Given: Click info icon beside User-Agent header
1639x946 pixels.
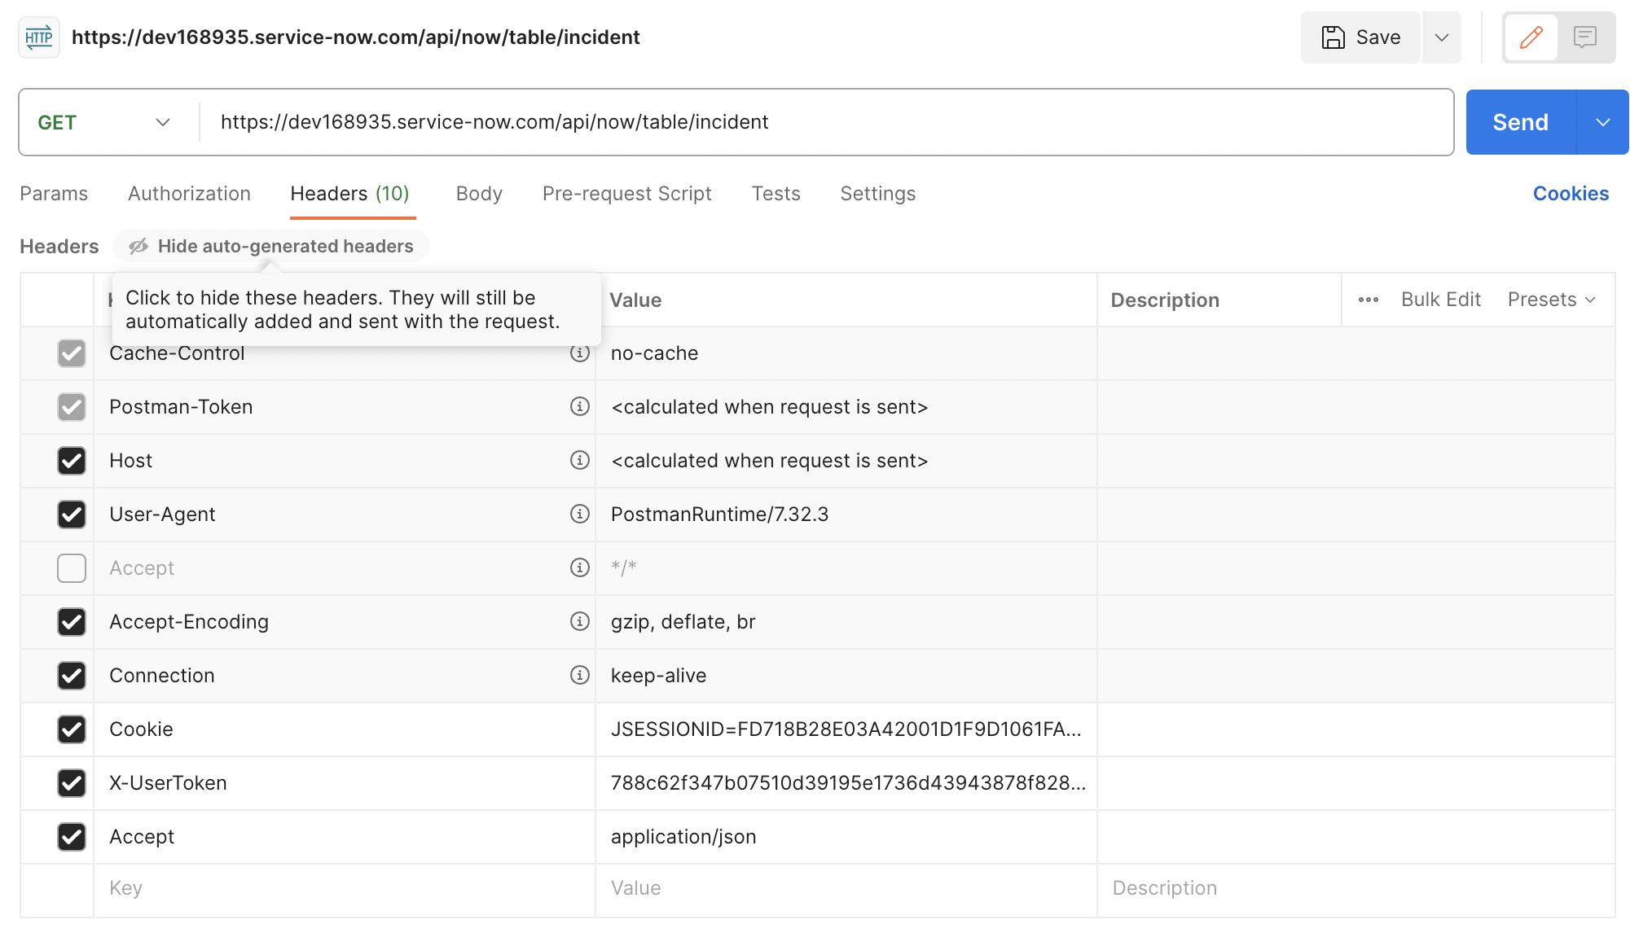Looking at the screenshot, I should click(579, 514).
